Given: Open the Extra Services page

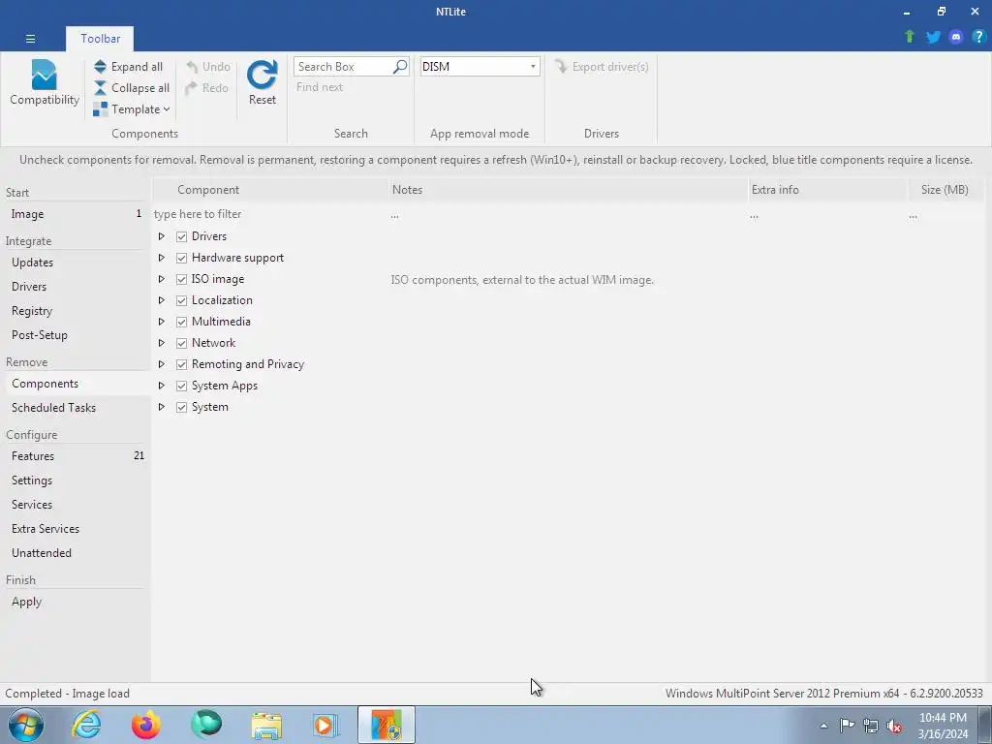Looking at the screenshot, I should click(x=75, y=529).
